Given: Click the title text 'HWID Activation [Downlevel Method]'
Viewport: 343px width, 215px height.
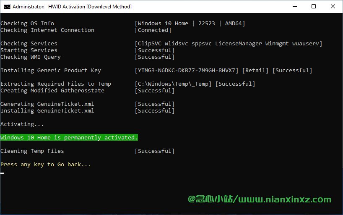Looking at the screenshot, I should 90,7.
